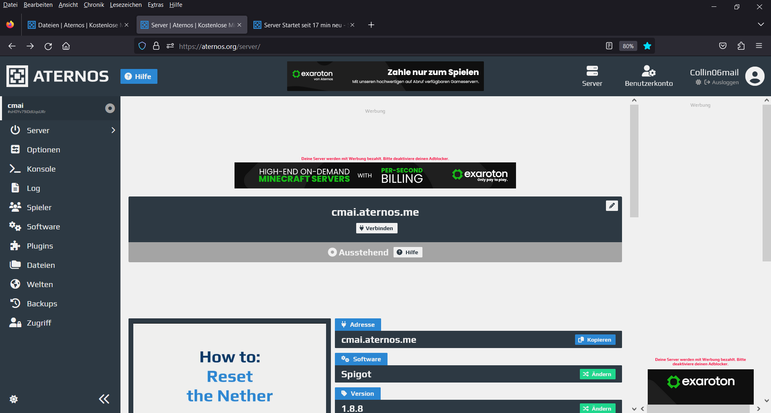771x413 pixels.
Task: Open the exaroton sidebar ad
Action: (700, 387)
